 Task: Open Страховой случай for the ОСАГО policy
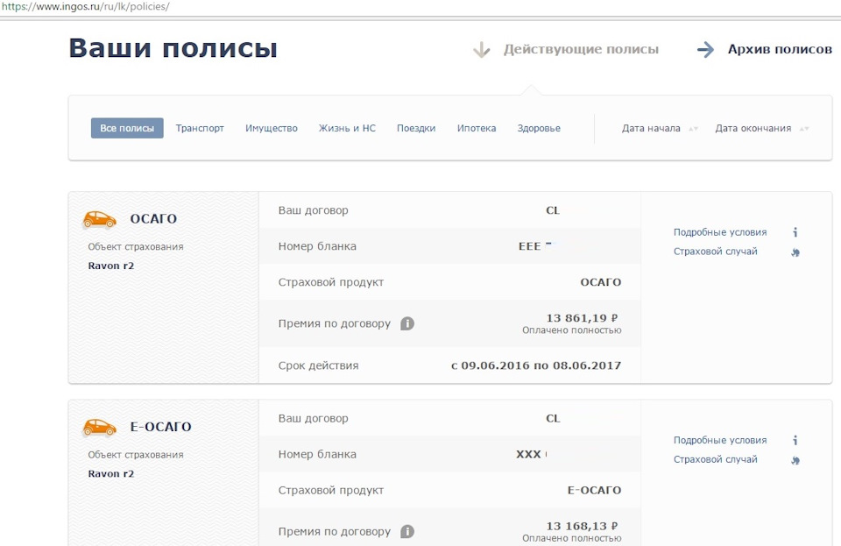pos(716,252)
